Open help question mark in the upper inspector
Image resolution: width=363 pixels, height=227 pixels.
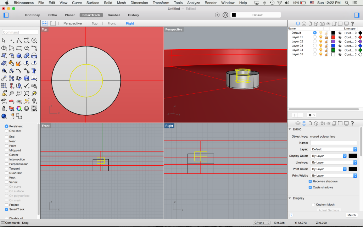[x=352, y=24]
